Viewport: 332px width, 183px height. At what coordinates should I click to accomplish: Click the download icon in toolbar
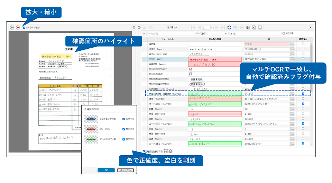248,27
